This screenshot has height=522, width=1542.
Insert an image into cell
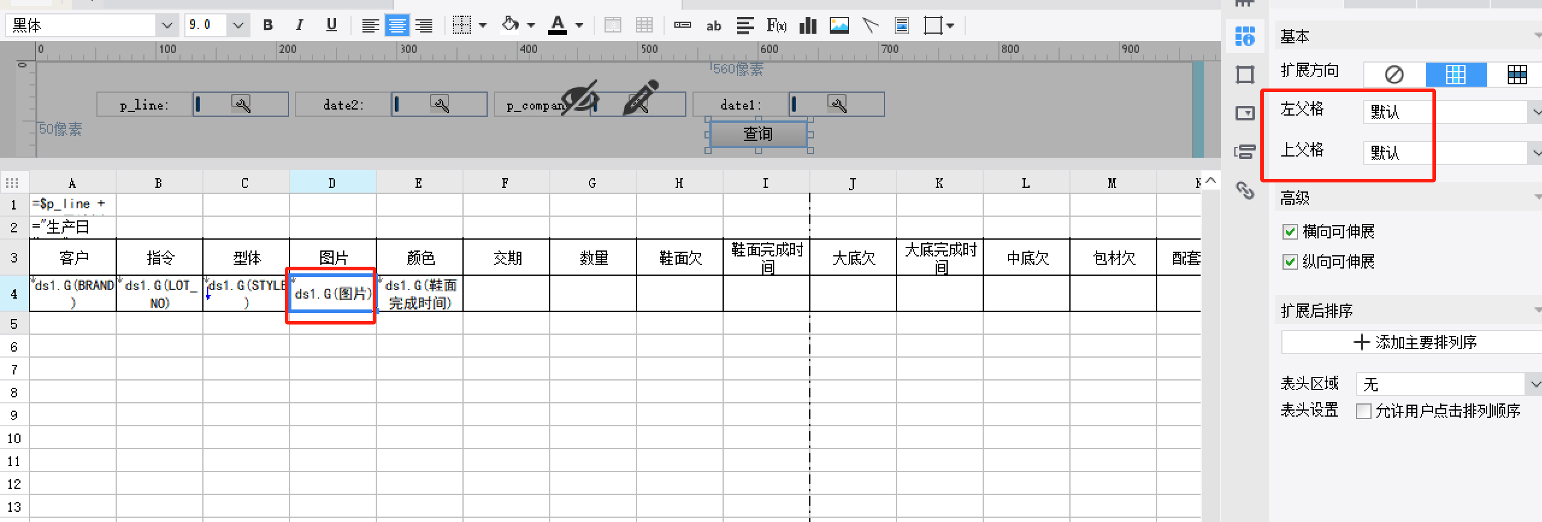coord(839,25)
